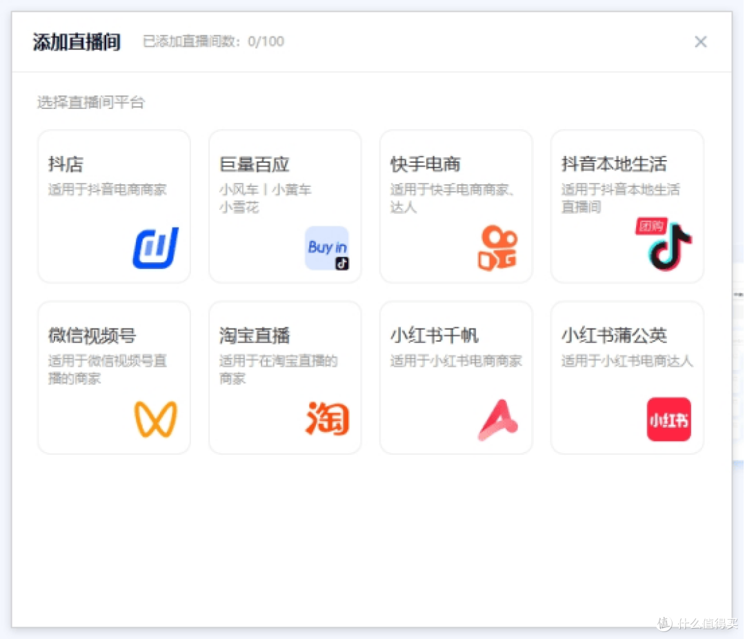
Task: Select the 抖音本地生活 platform title
Action: (614, 164)
